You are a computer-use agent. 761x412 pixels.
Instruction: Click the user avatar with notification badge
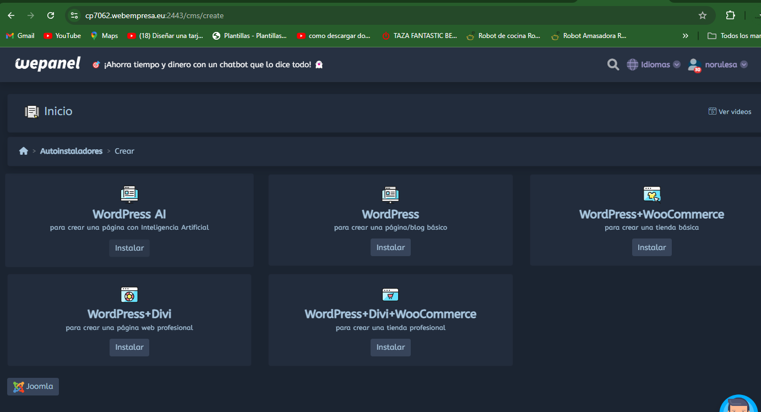(x=694, y=65)
